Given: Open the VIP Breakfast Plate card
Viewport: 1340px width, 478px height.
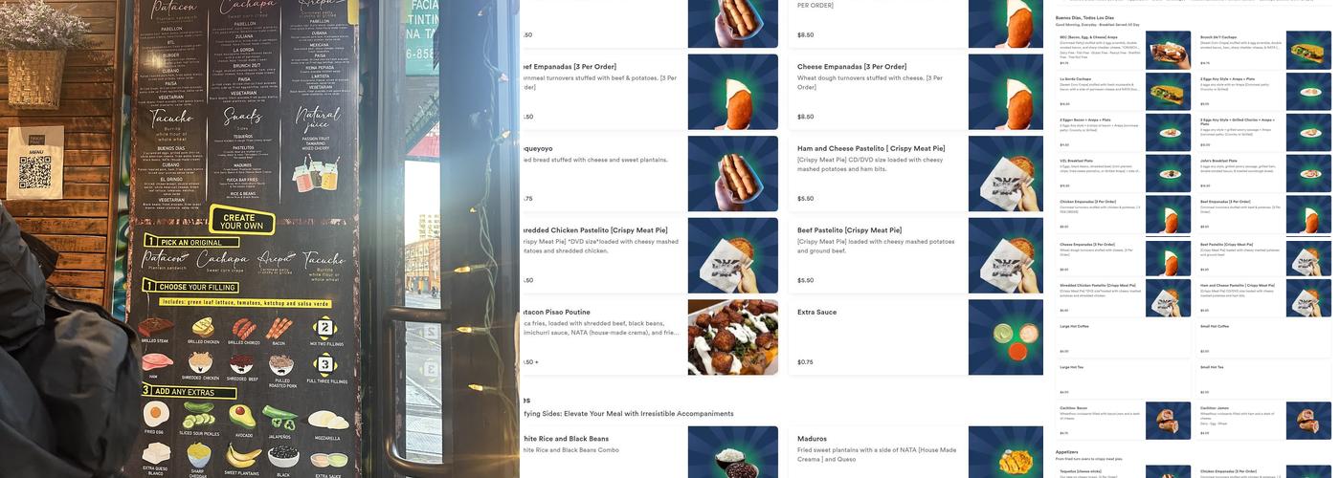Looking at the screenshot, I should point(1123,173).
